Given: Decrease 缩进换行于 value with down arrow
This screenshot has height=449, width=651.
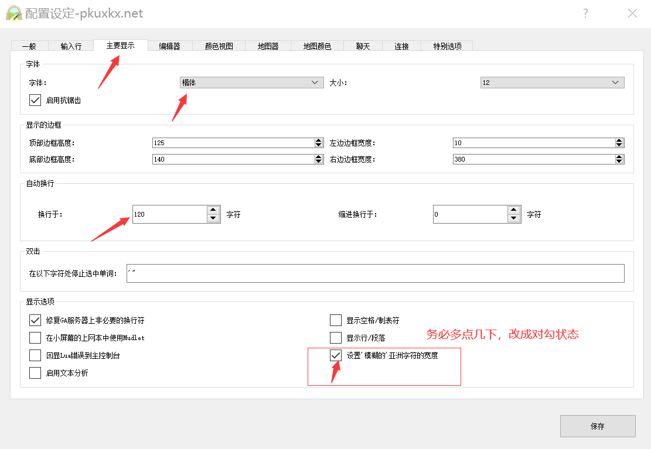Looking at the screenshot, I should (514, 219).
